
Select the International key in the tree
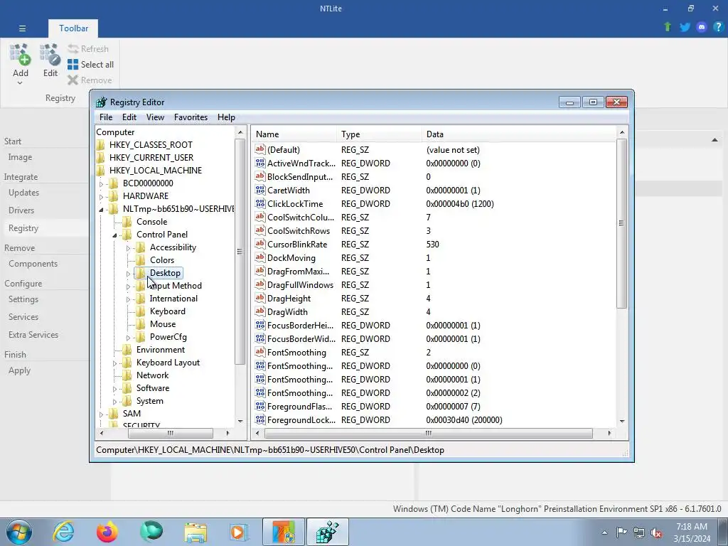click(x=173, y=299)
